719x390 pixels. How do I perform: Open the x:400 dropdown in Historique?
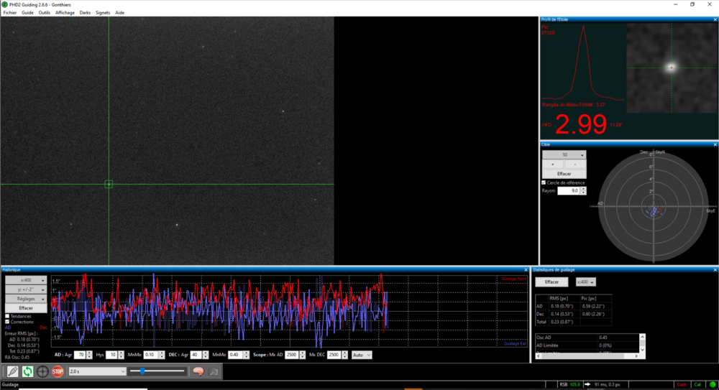tap(26, 280)
